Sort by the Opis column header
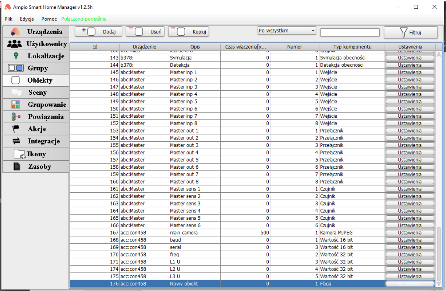The width and height of the screenshot is (446, 291). click(x=195, y=47)
